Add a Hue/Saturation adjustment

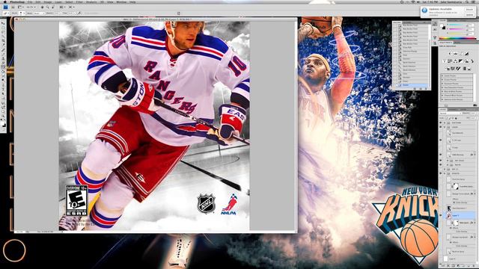click(x=449, y=61)
